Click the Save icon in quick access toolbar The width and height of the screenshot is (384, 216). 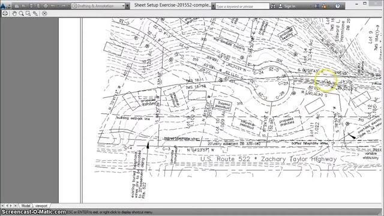click(31, 6)
